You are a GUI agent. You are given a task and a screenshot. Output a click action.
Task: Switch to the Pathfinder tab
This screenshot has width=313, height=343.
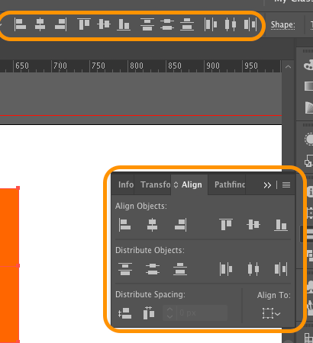pos(230,184)
